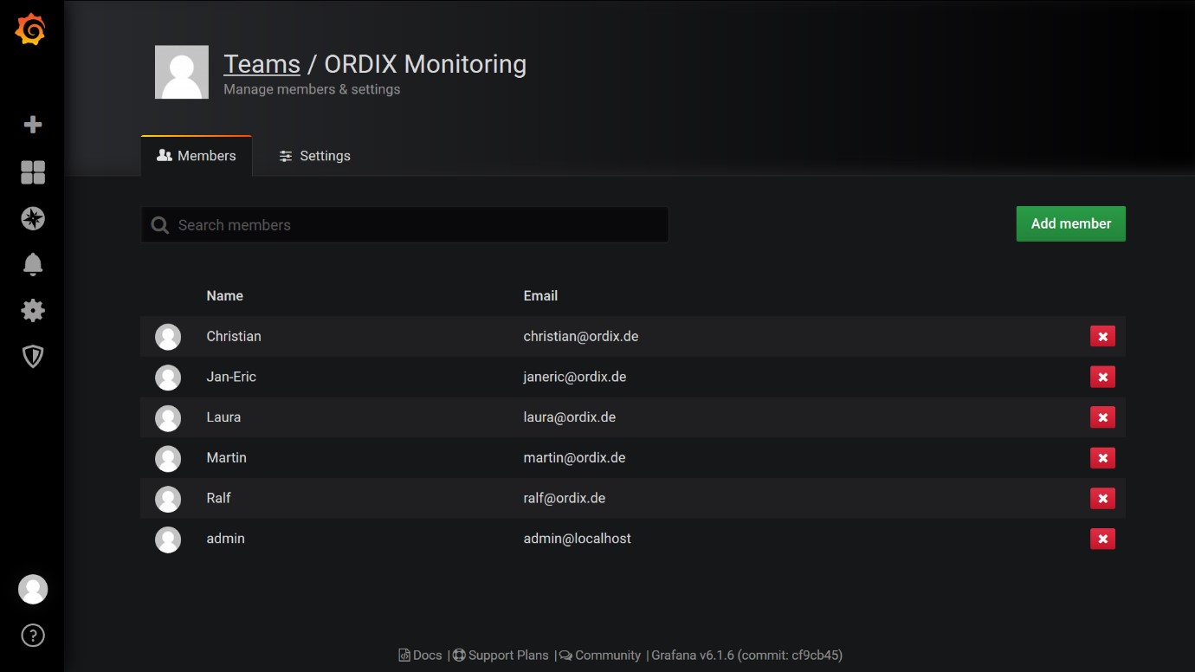Open the Support Plans footer link
The image size is (1195, 672).
click(x=501, y=656)
